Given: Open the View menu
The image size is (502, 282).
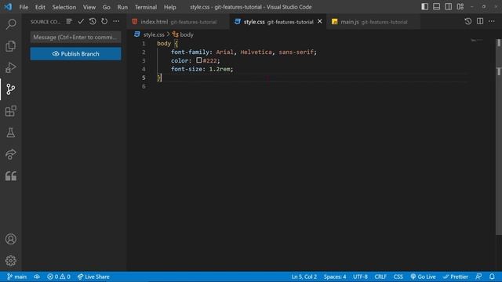Looking at the screenshot, I should pos(89,7).
